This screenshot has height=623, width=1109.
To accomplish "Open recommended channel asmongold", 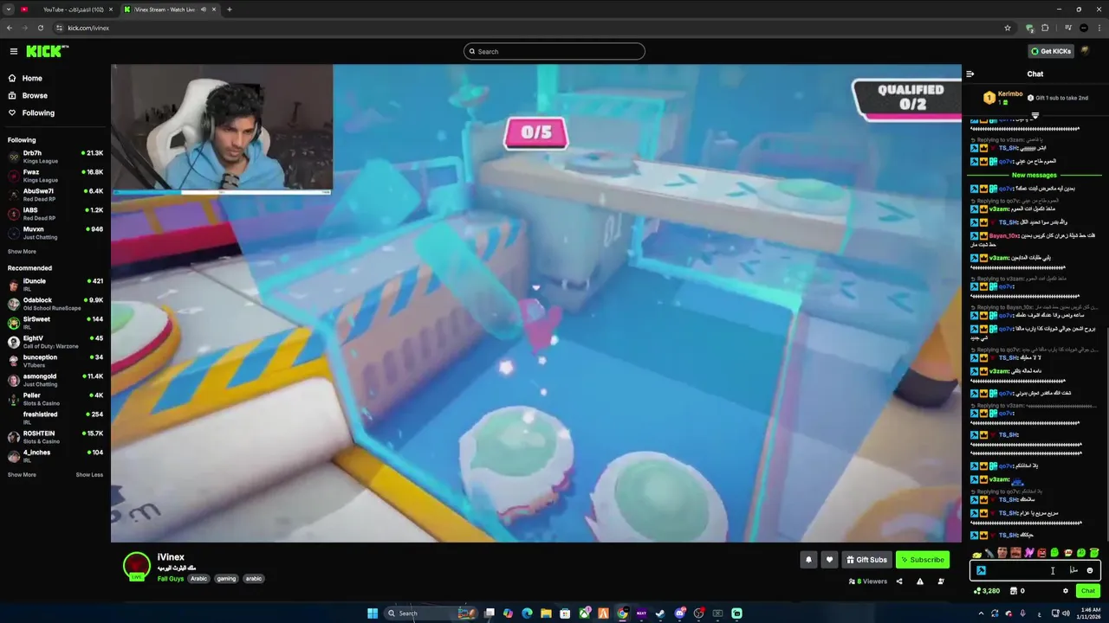I will 55,379.
